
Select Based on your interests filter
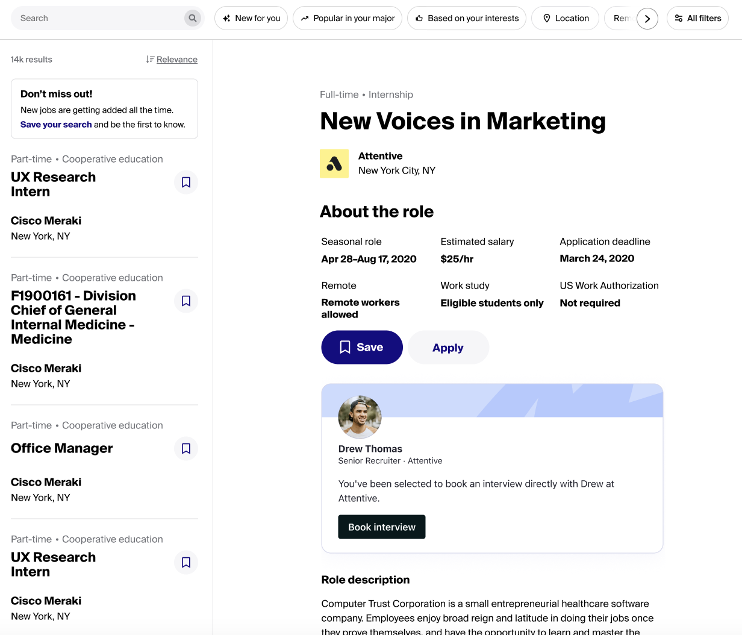point(467,18)
